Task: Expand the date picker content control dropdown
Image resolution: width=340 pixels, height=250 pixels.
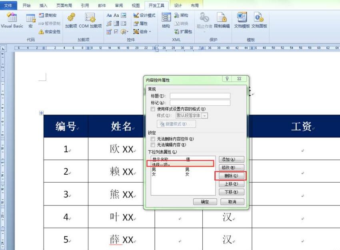Action: point(108,31)
